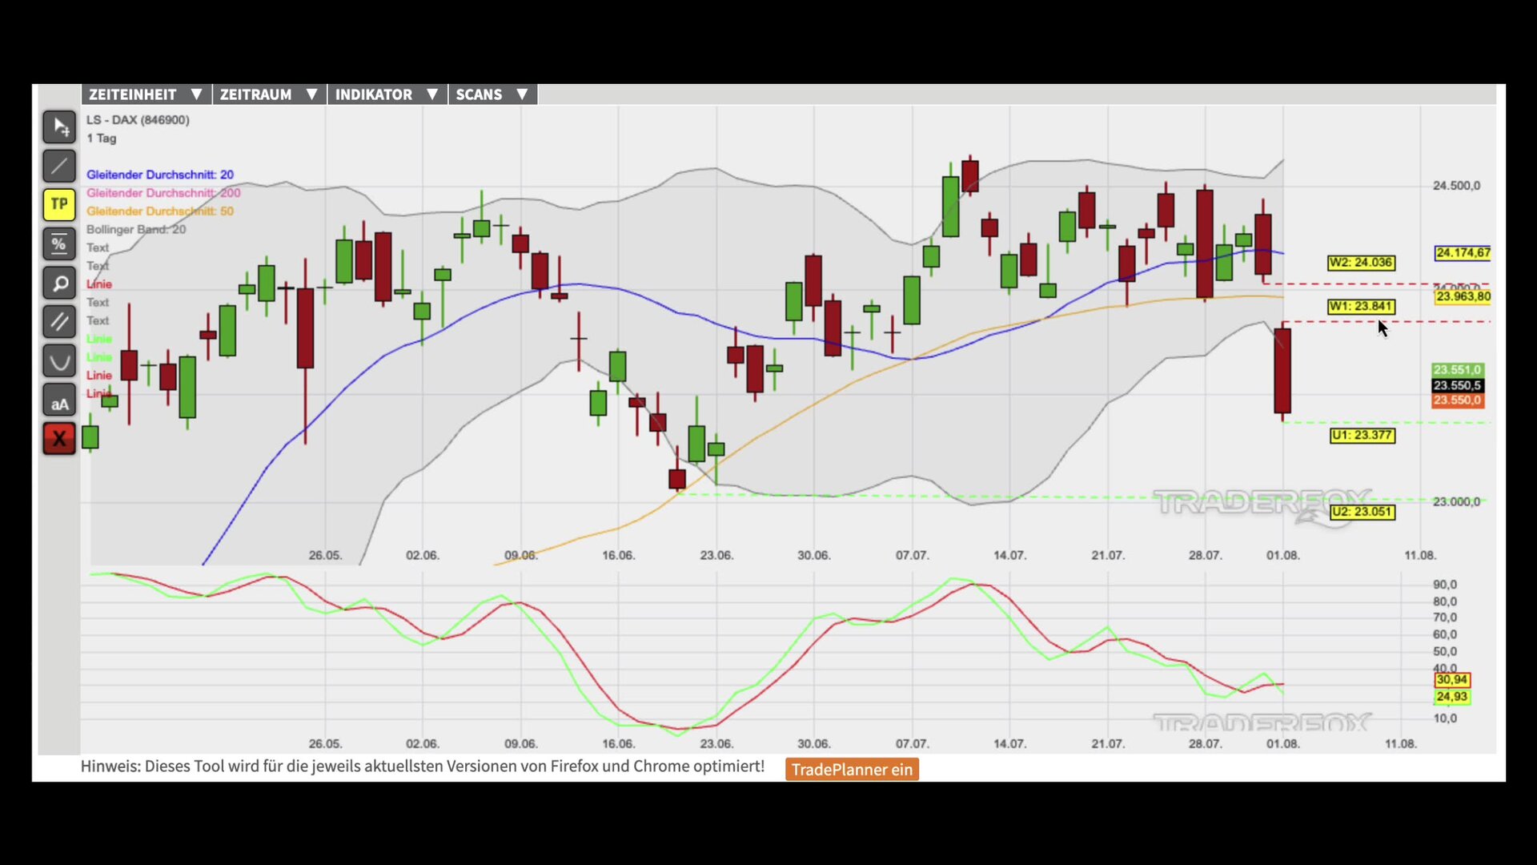Select the magnifier zoom tool
Screen dimensions: 1537x865
59,283
